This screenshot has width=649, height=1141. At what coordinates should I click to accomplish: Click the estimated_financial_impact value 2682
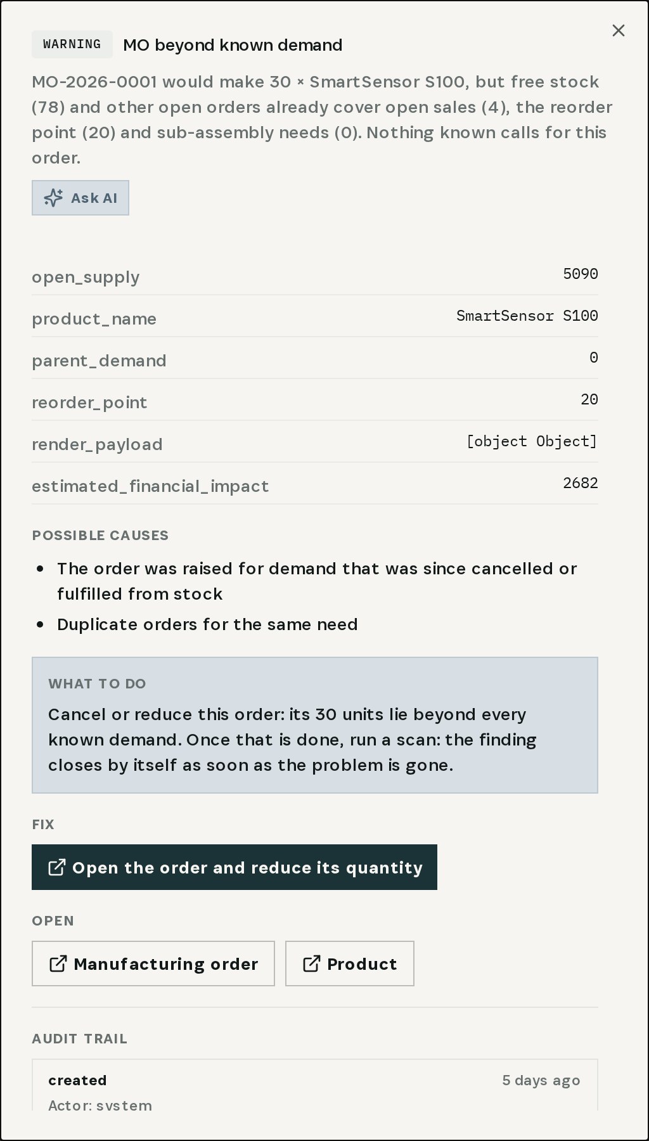coord(581,483)
